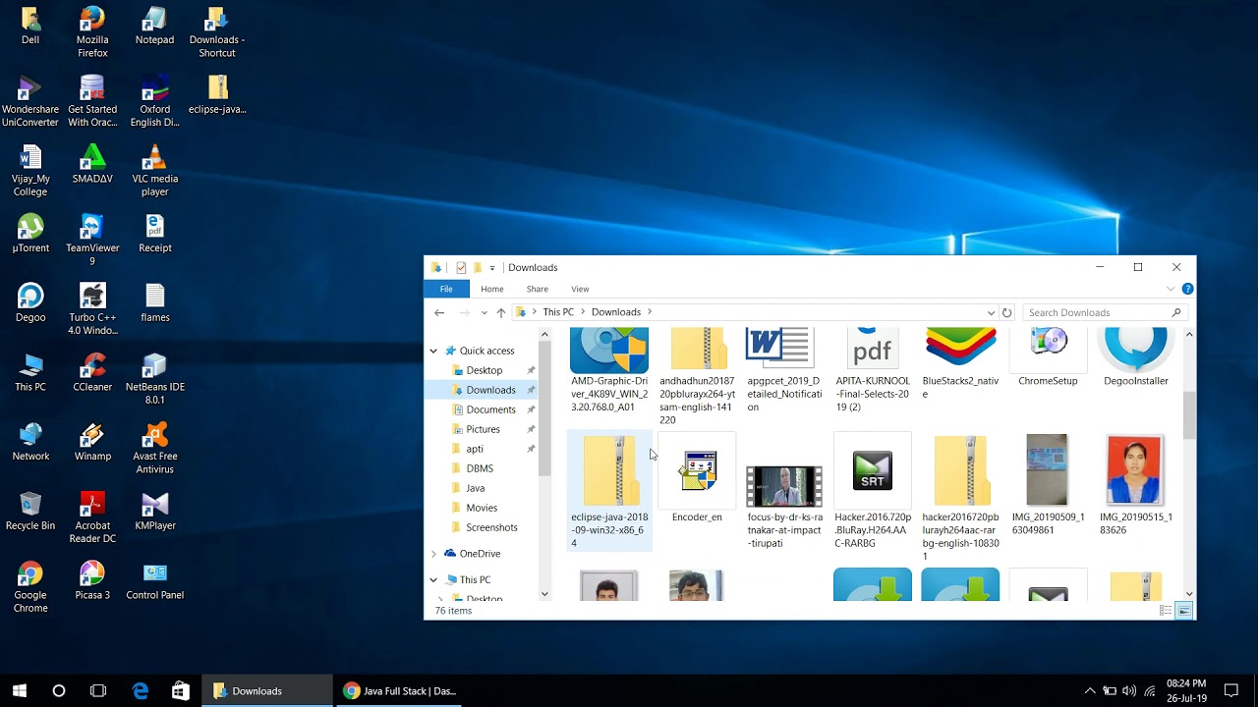Screen dimensions: 1258x707
Task: Select the Oxford English Dictionary desktop icon
Action: (x=154, y=102)
